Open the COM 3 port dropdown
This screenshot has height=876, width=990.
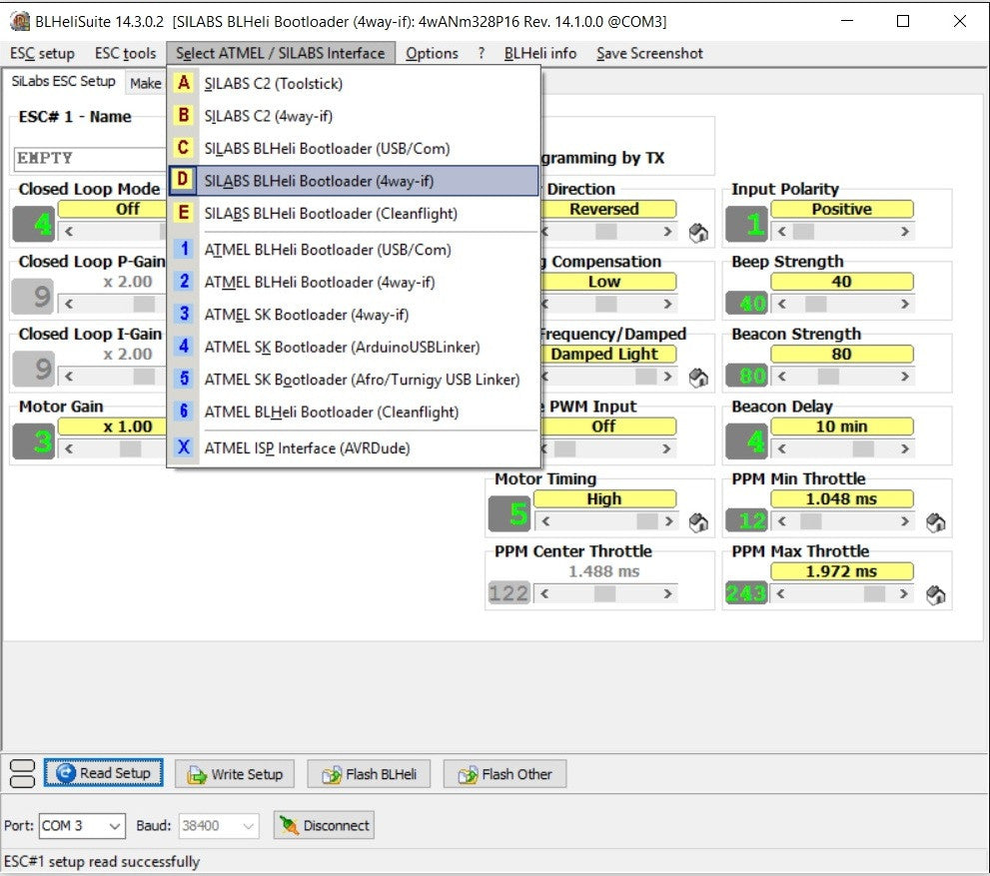(113, 826)
